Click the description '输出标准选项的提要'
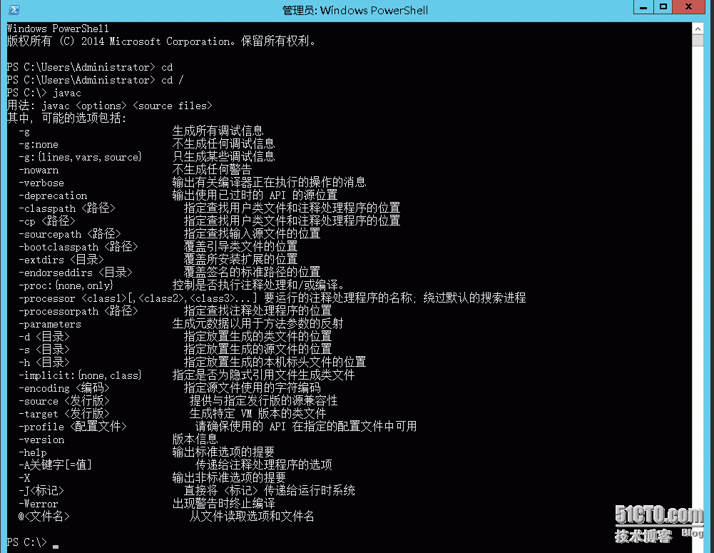 coord(223,452)
